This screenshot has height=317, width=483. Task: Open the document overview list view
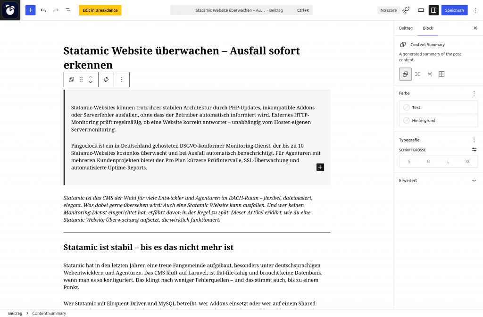tap(68, 10)
